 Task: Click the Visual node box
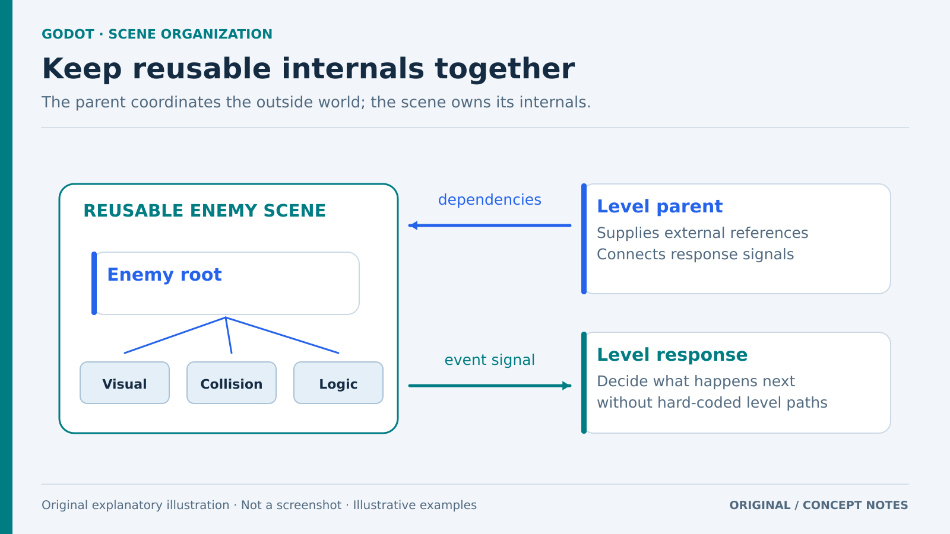[125, 383]
